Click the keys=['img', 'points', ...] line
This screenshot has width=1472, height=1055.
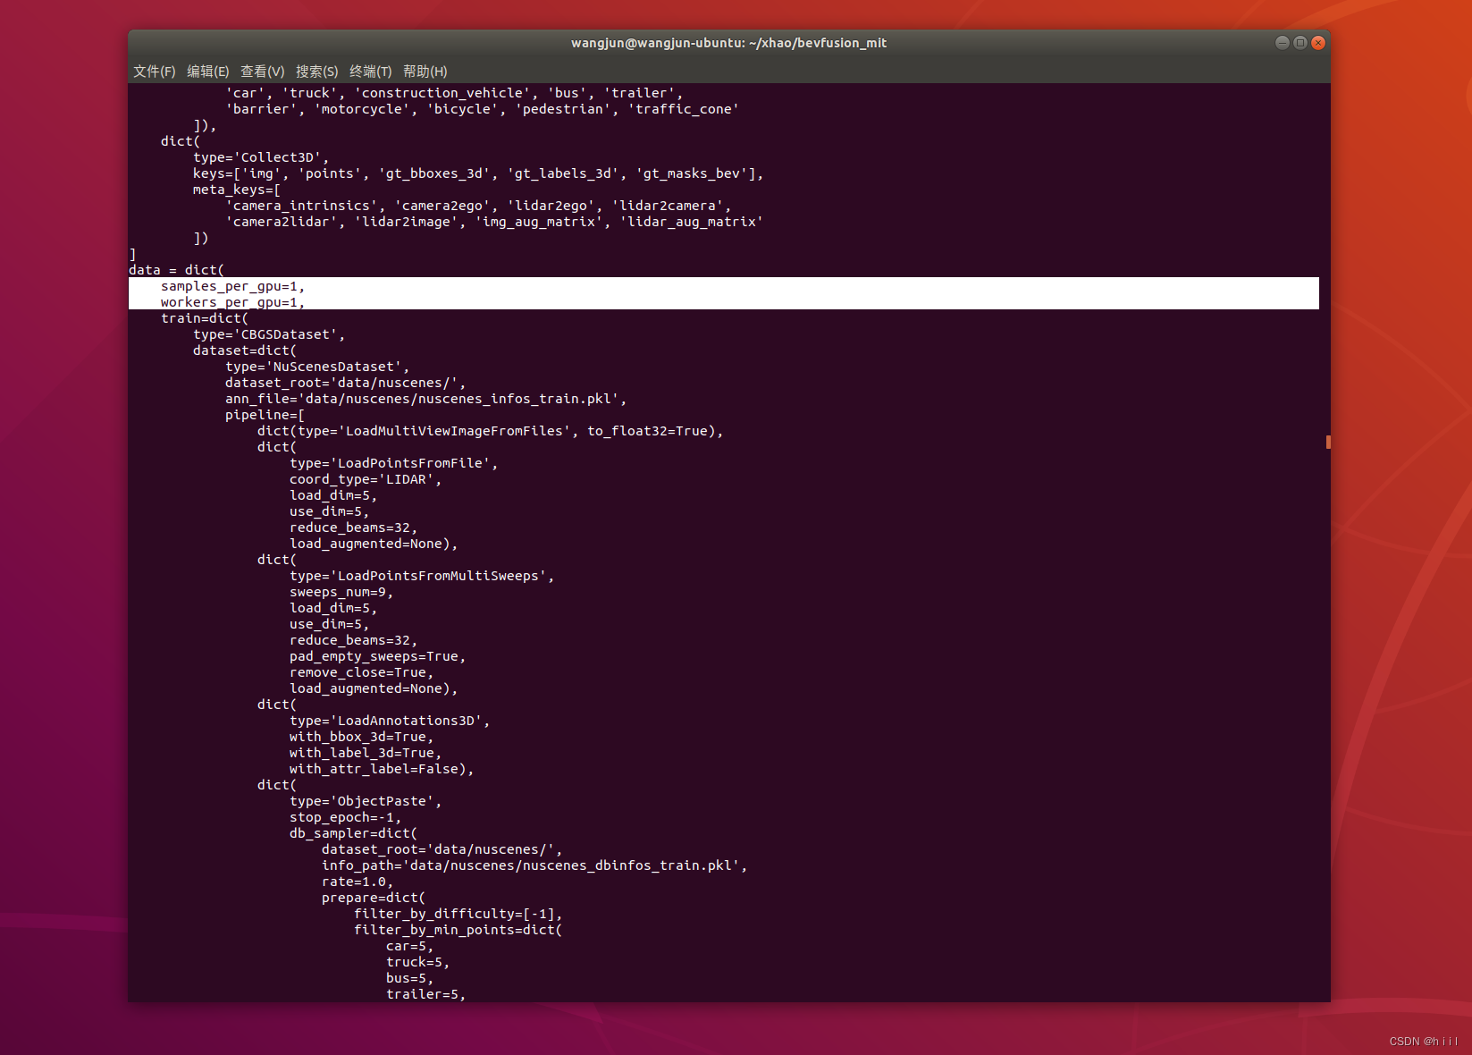click(x=478, y=173)
